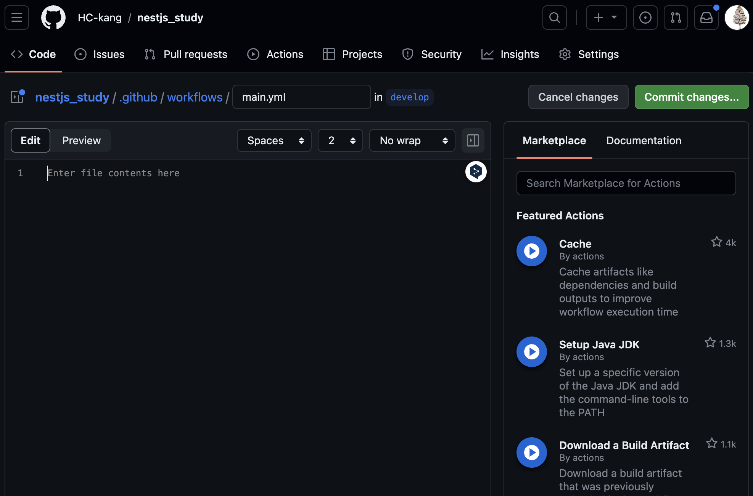Open the Setup Java JDK action title
Image resolution: width=753 pixels, height=496 pixels.
pyautogui.click(x=599, y=344)
